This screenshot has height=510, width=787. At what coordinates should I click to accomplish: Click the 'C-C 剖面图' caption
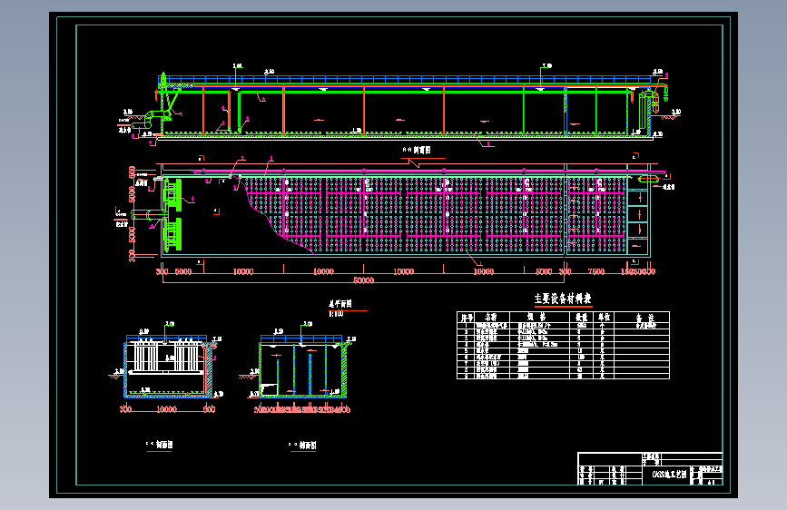click(159, 445)
